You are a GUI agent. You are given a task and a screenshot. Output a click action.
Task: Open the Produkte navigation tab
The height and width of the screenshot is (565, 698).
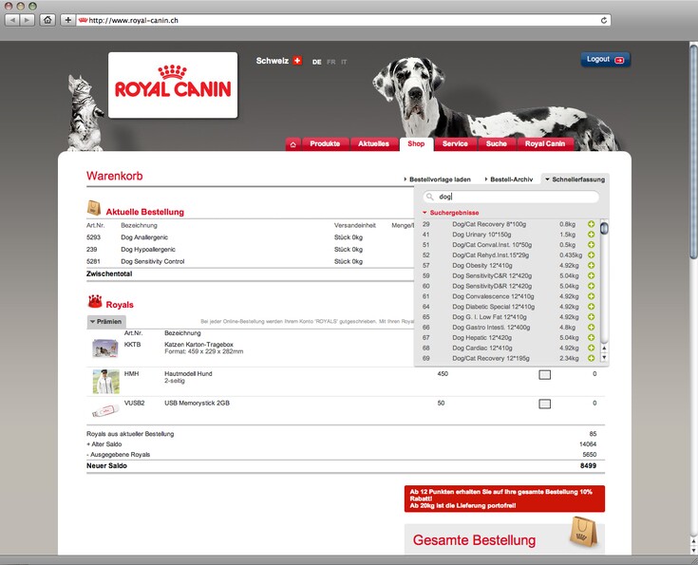tap(325, 144)
